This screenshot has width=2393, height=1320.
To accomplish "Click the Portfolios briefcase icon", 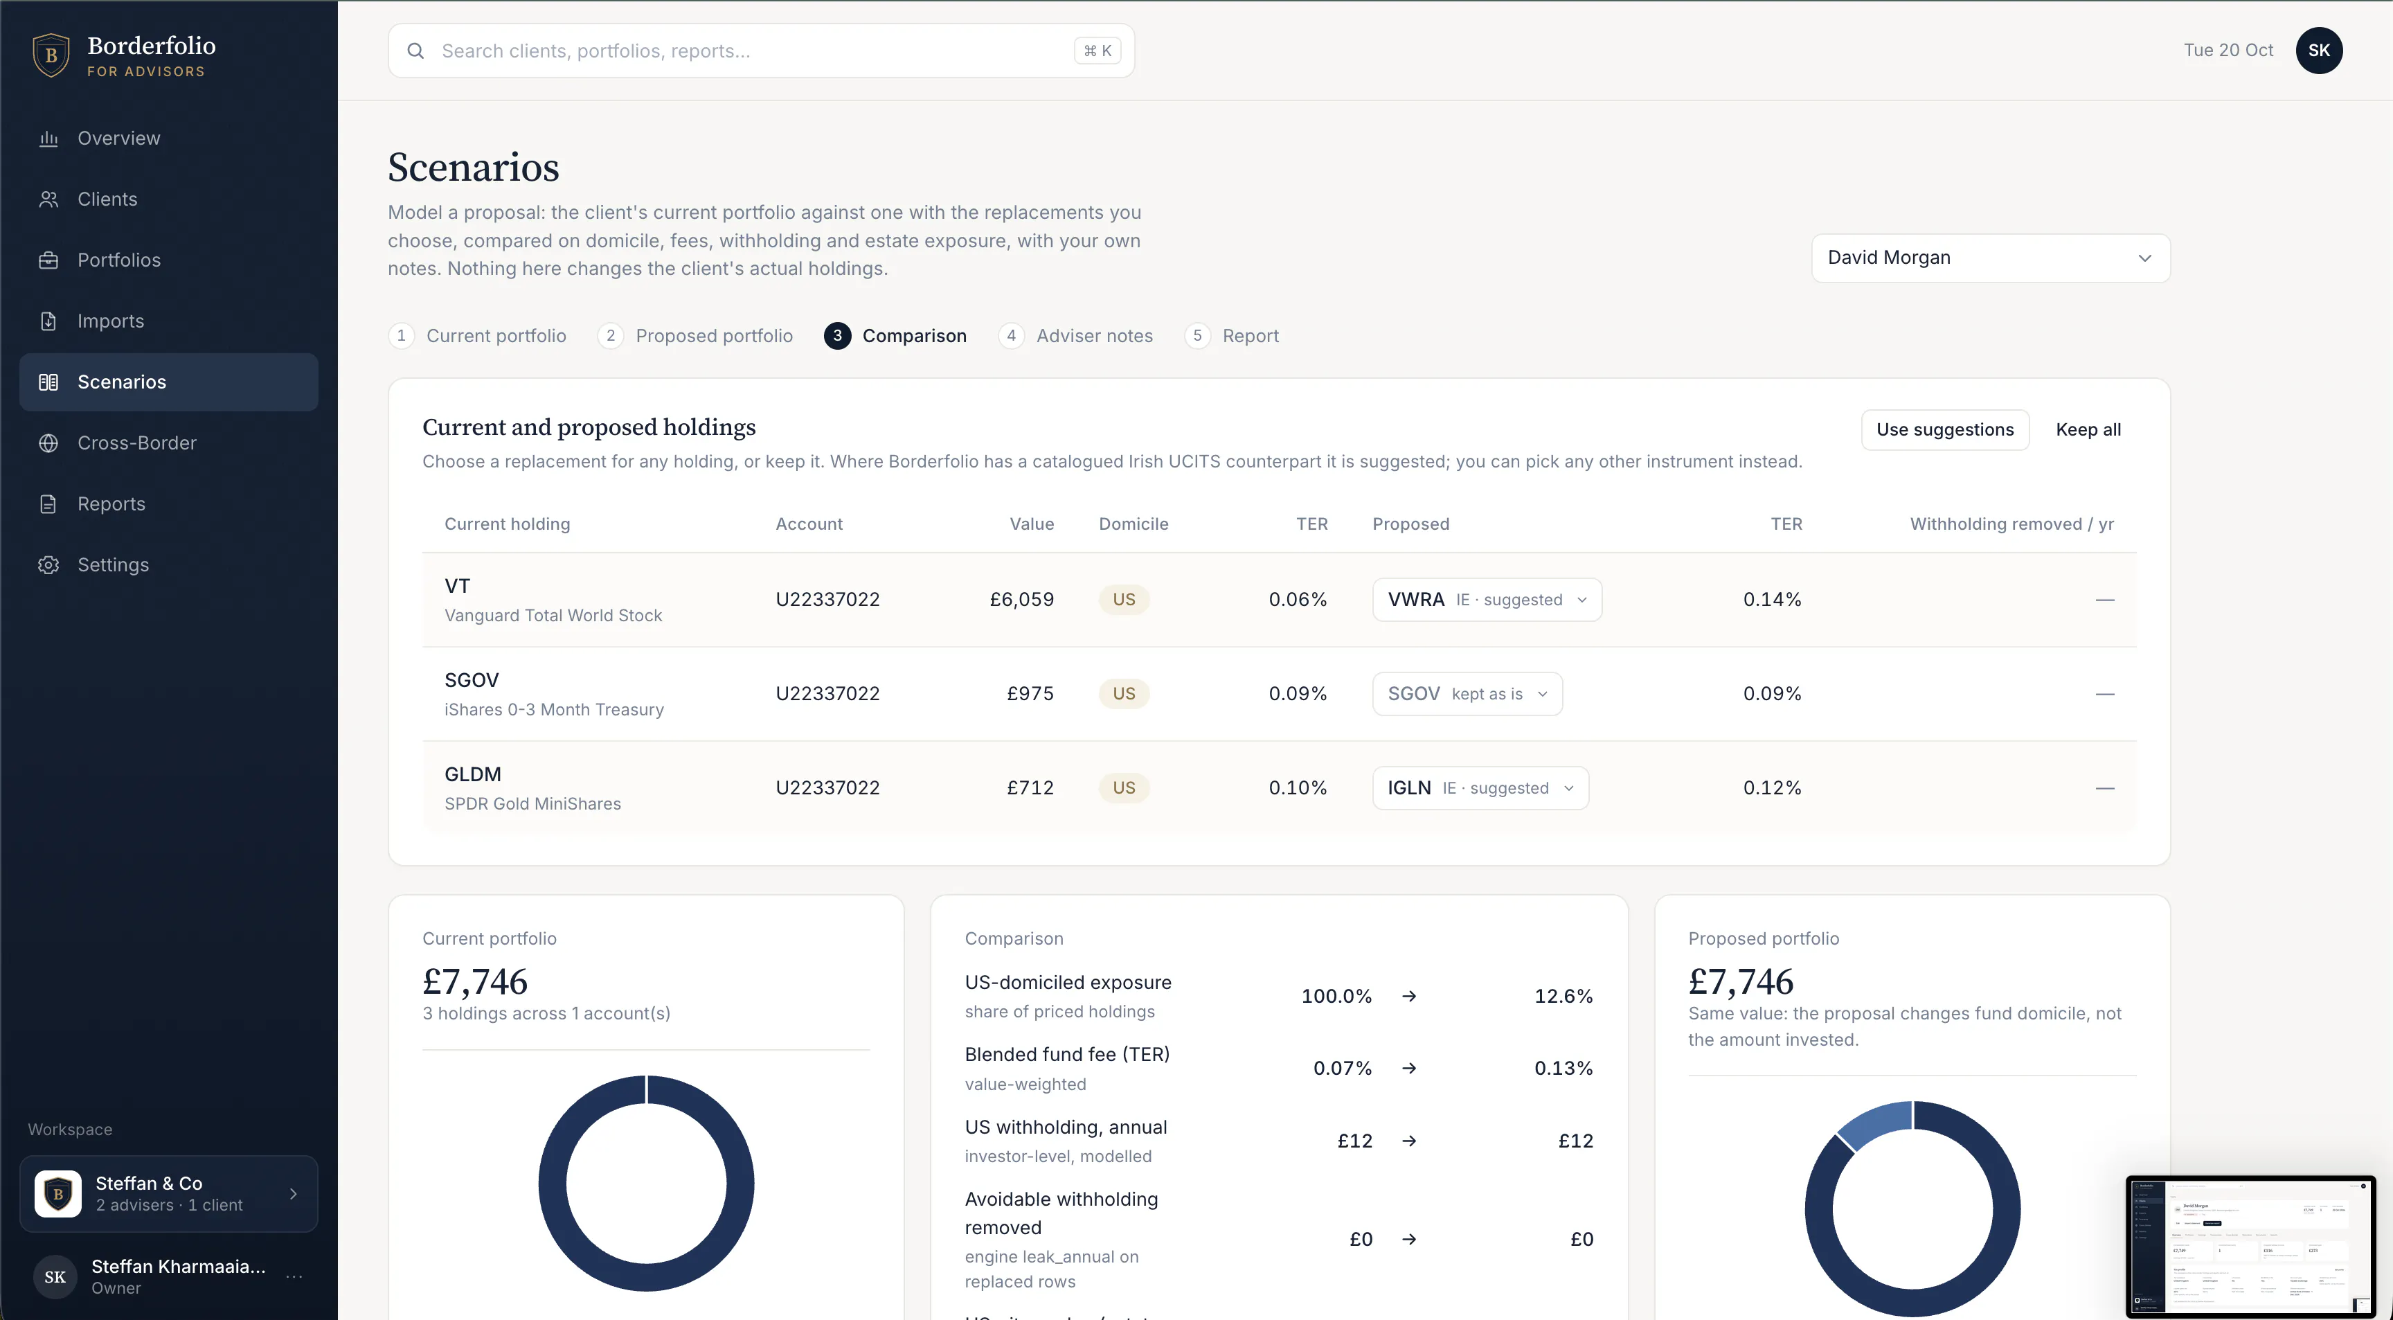I will coord(48,260).
